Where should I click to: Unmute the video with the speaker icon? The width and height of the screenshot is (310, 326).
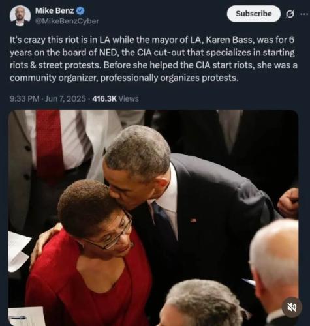point(292,307)
